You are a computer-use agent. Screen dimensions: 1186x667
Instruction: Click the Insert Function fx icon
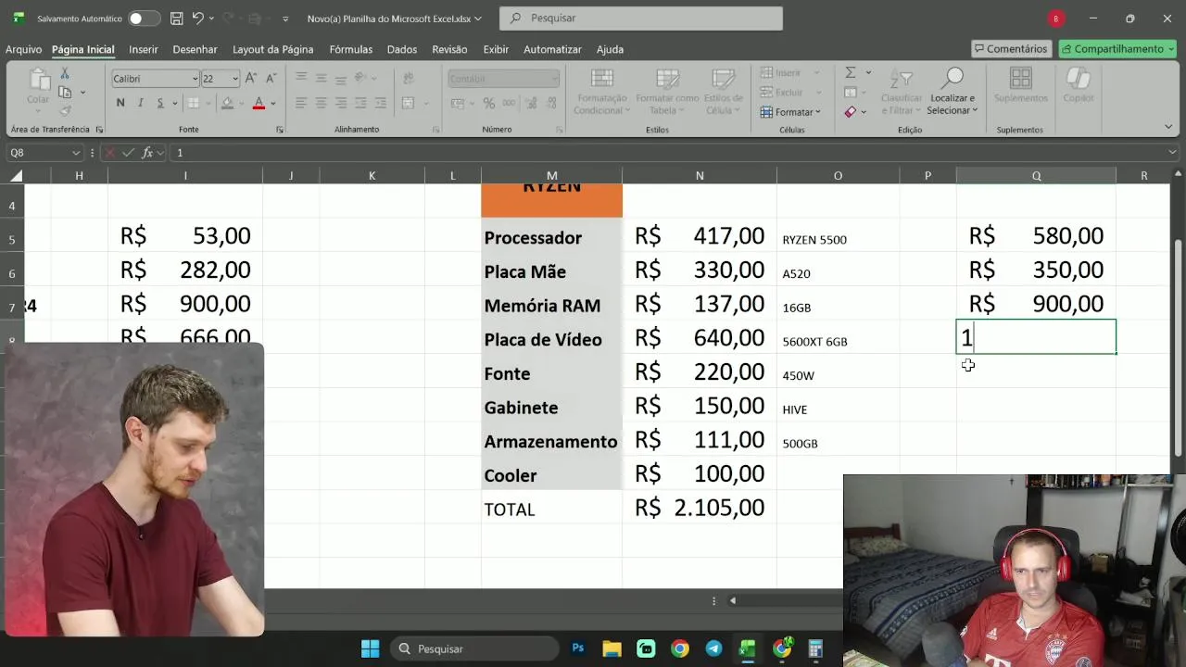(147, 153)
